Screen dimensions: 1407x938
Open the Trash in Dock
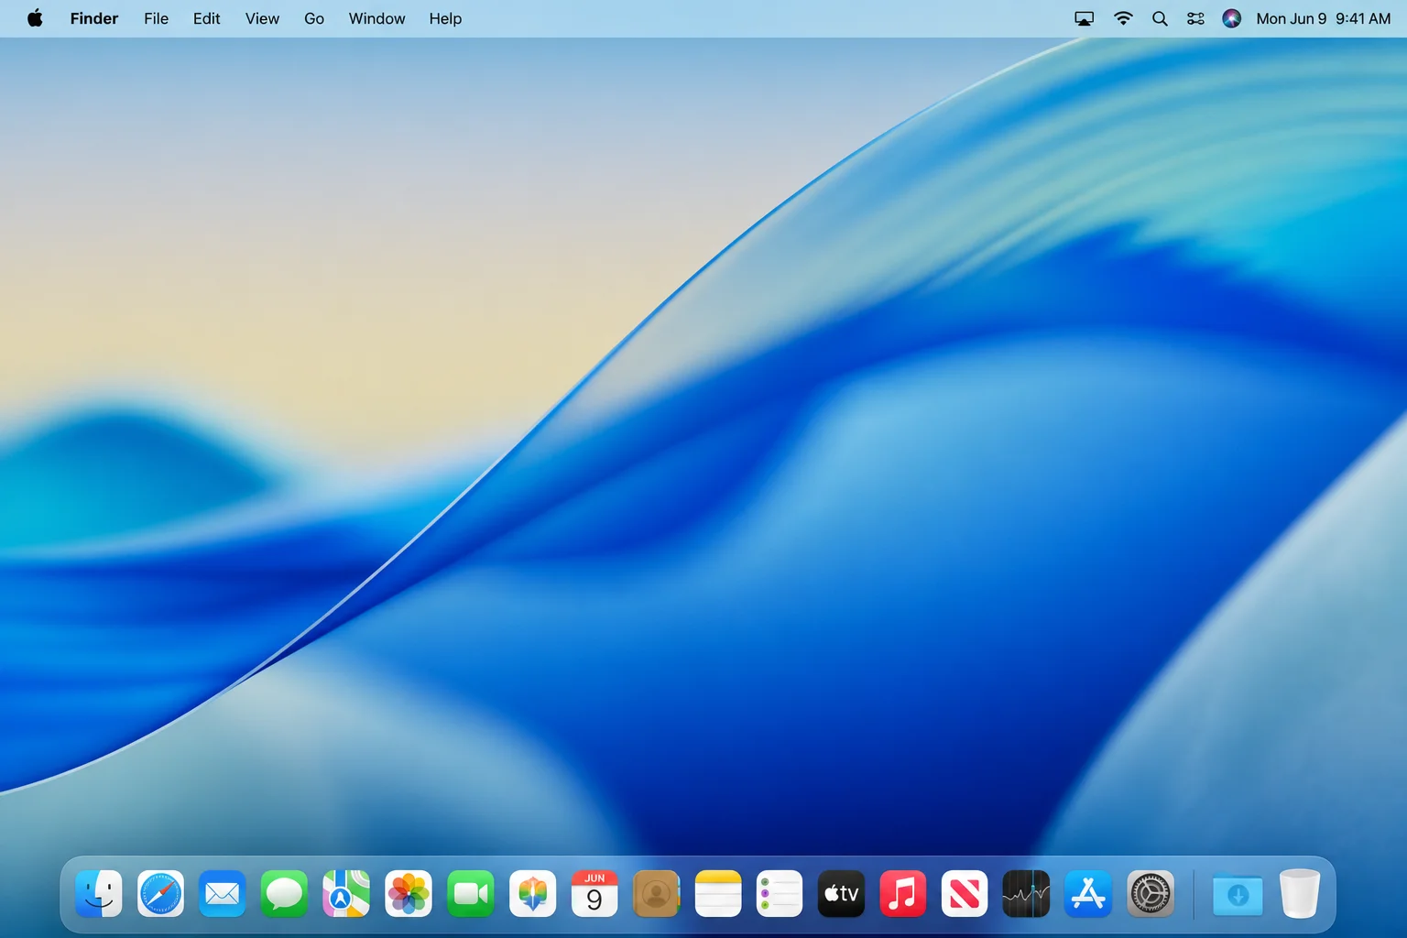(1299, 893)
